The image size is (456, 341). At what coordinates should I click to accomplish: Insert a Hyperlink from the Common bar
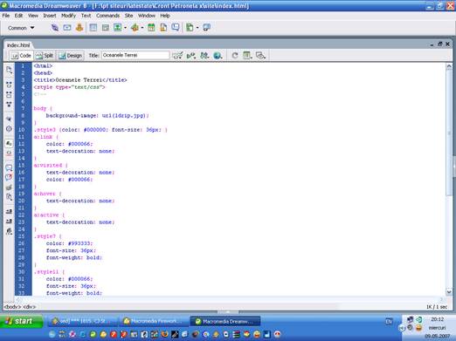coord(55,28)
